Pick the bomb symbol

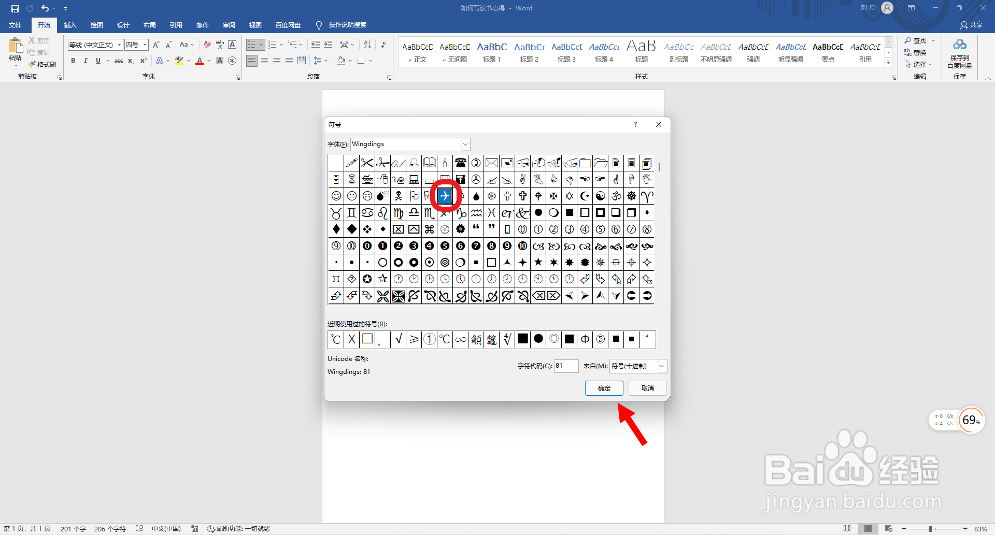382,196
